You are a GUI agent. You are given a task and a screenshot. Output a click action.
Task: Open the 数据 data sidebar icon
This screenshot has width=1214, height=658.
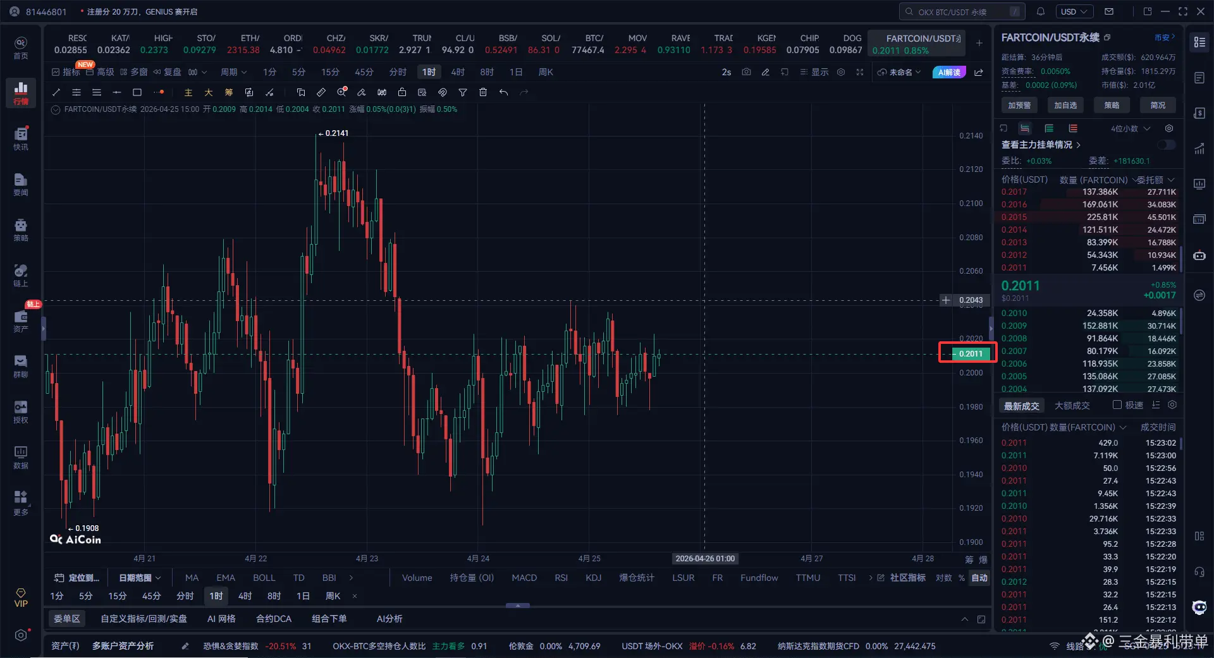coord(21,456)
